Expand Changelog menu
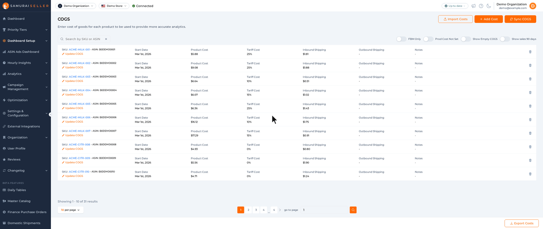The image size is (543, 229). pos(25,170)
